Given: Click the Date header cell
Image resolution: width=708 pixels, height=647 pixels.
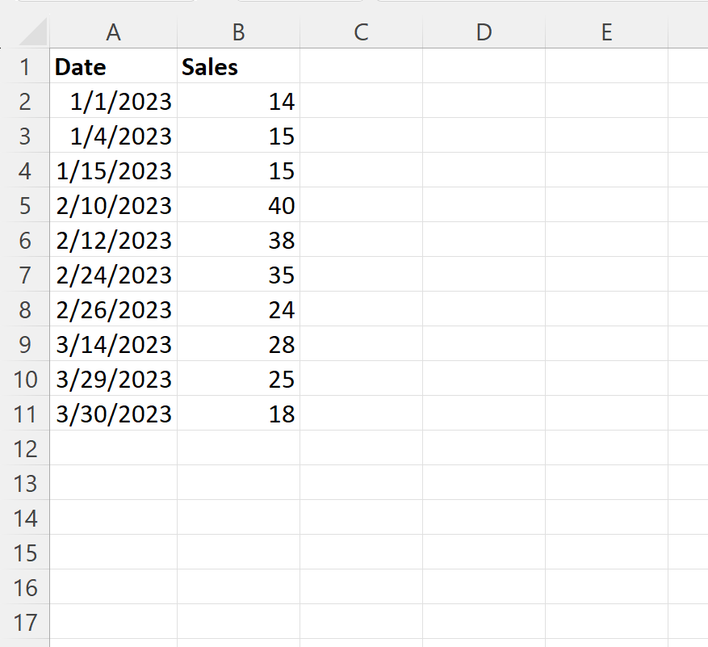Looking at the screenshot, I should [x=113, y=66].
